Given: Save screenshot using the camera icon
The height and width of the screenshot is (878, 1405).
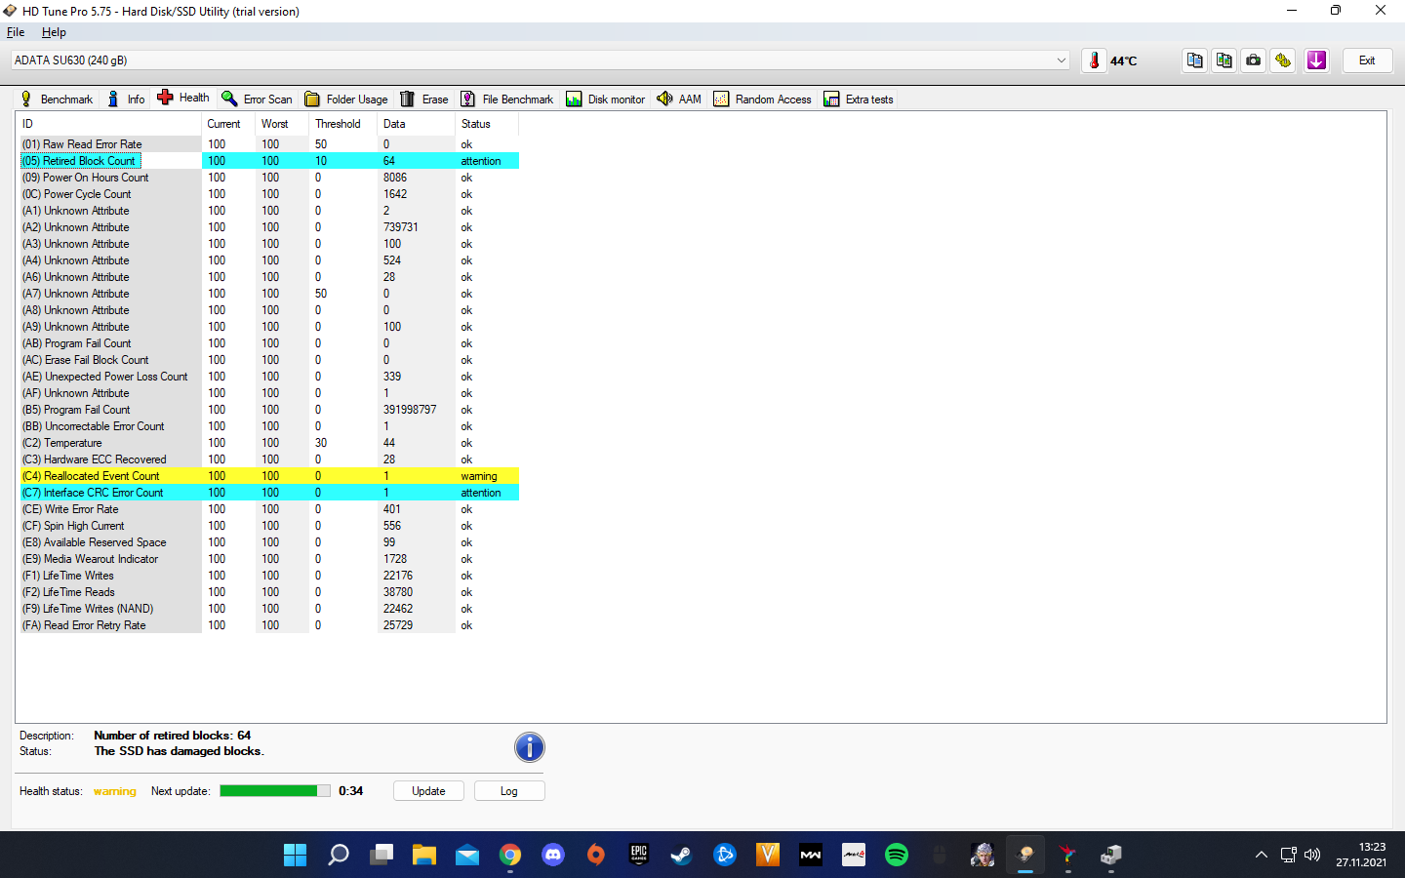Looking at the screenshot, I should 1254,60.
